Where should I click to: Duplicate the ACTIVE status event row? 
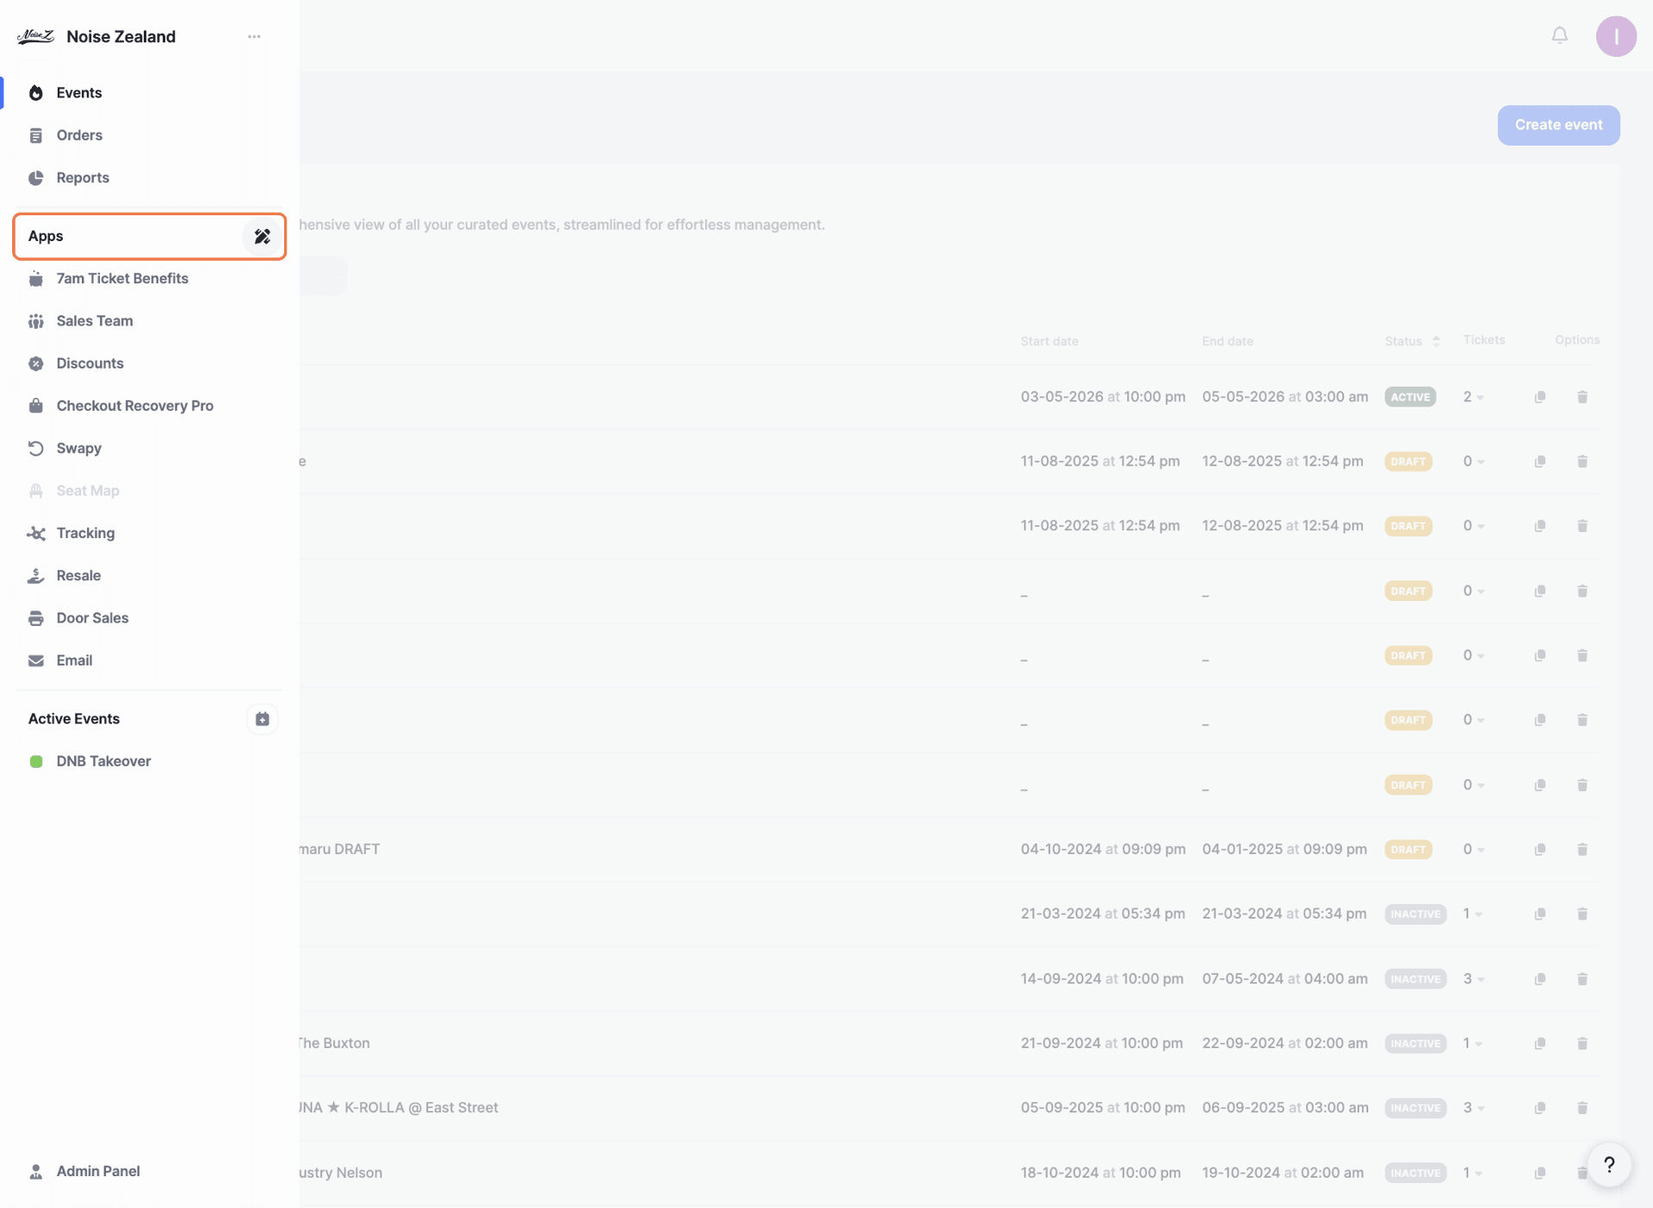(1539, 397)
